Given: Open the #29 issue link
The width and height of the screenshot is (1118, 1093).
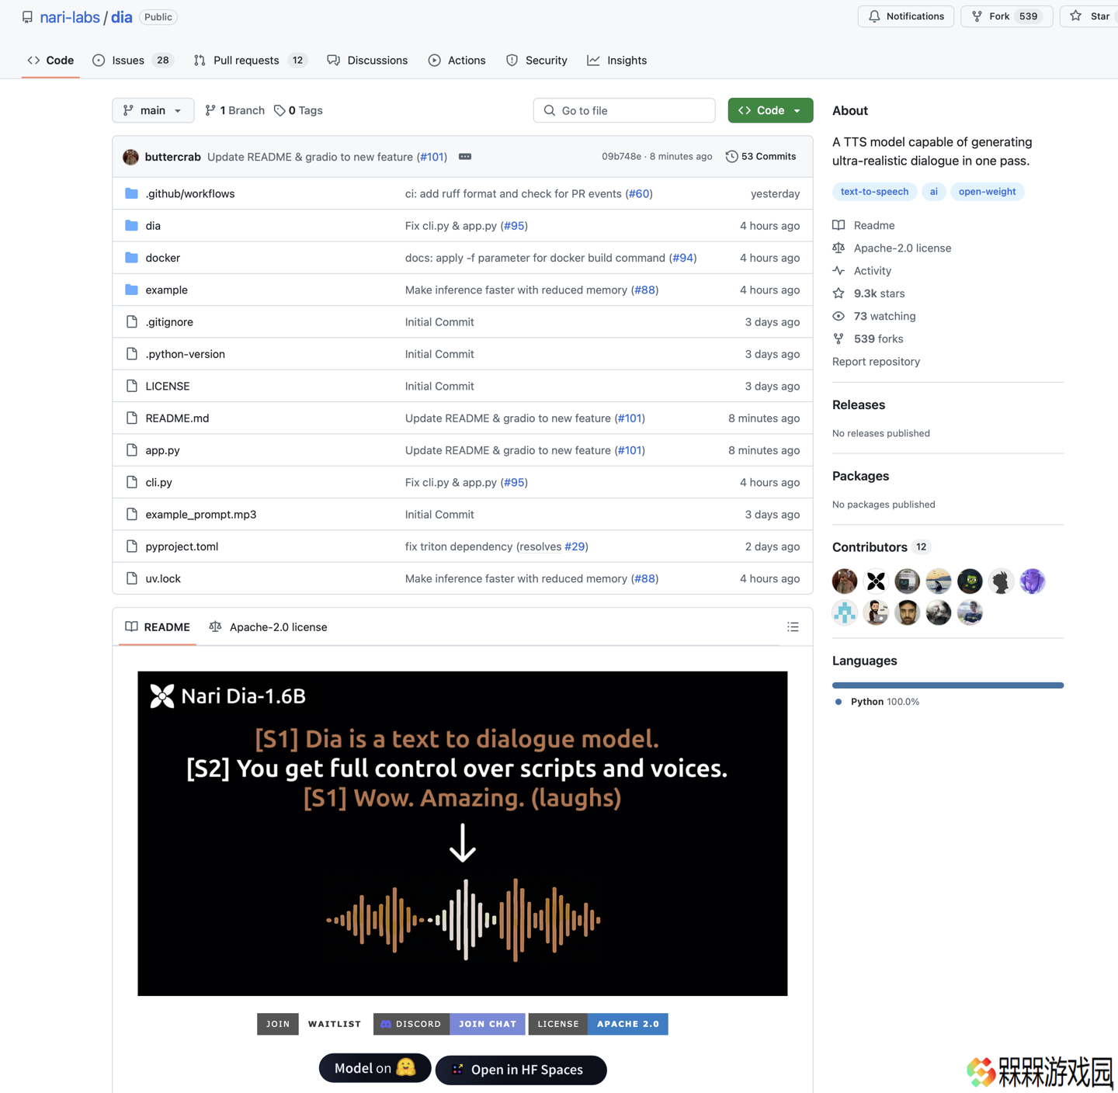Looking at the screenshot, I should pyautogui.click(x=575, y=546).
